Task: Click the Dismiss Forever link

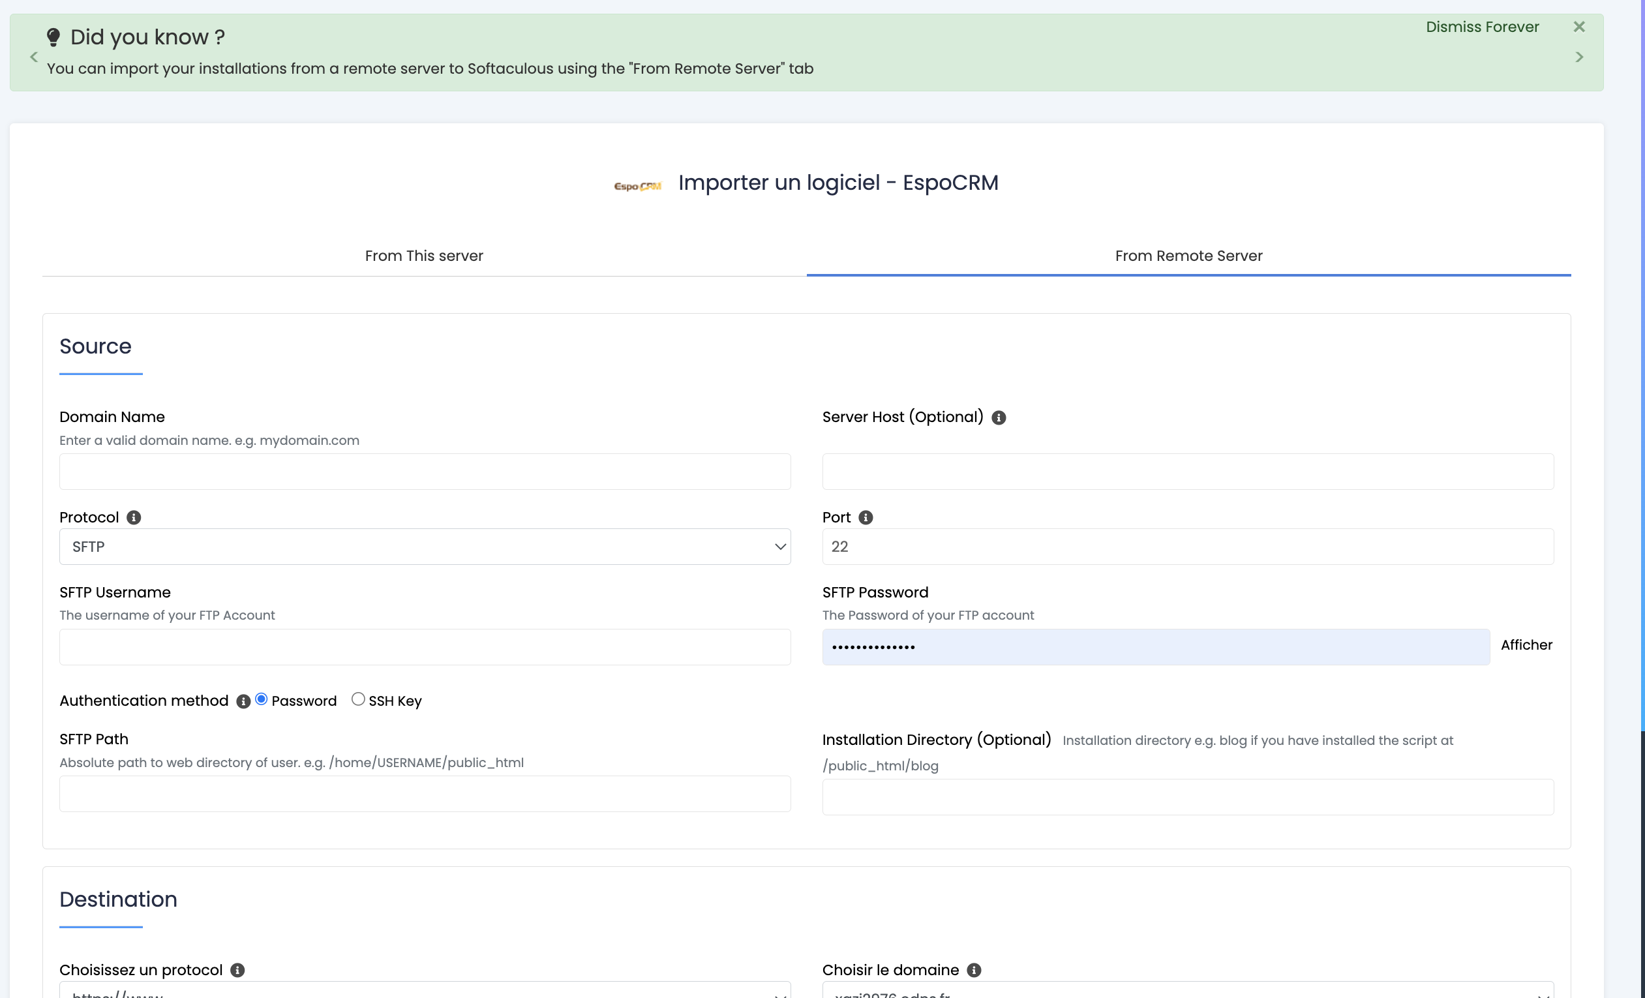Action: (1481, 27)
